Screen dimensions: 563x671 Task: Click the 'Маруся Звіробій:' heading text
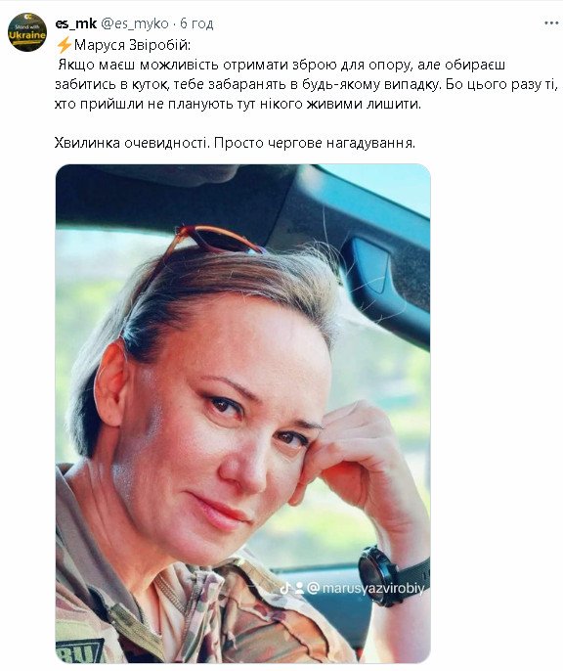point(133,45)
